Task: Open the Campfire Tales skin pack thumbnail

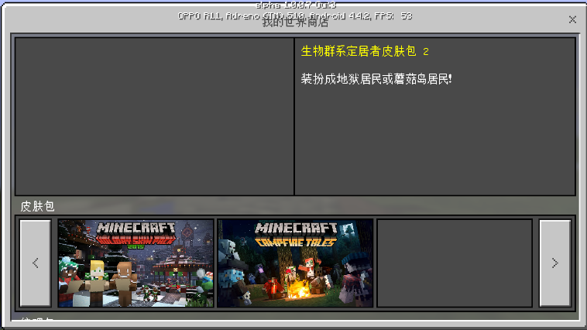Action: [295, 263]
